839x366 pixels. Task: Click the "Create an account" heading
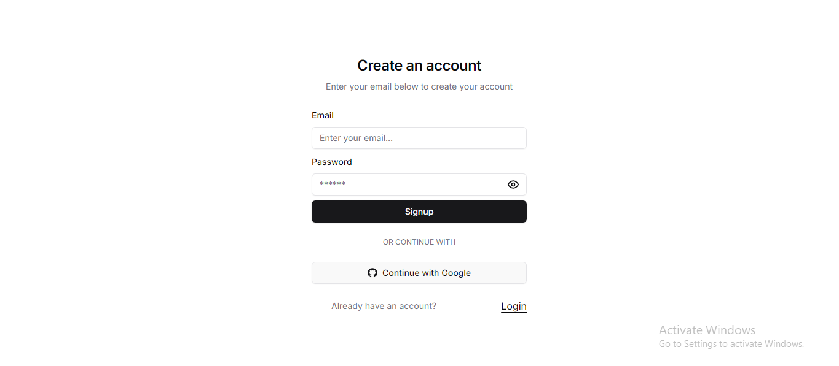pos(419,66)
